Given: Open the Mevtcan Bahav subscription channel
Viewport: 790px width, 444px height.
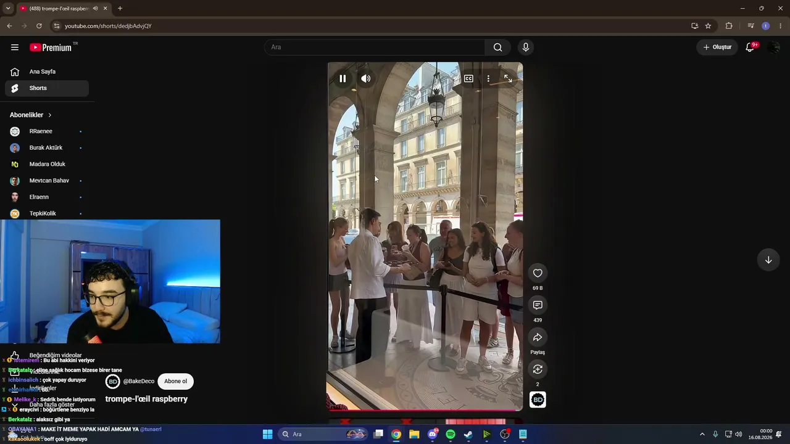Looking at the screenshot, I should (x=47, y=181).
